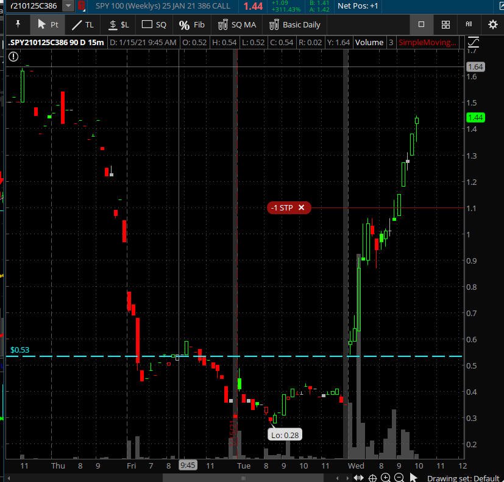The image size is (504, 482).
Task: Select the $L price level tool
Action: click(118, 24)
